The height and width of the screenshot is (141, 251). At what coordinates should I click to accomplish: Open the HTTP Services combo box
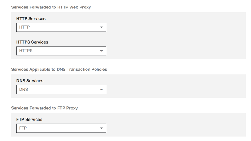click(61, 27)
